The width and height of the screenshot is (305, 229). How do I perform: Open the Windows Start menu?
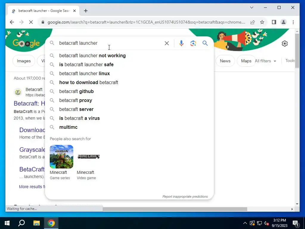coord(7,223)
